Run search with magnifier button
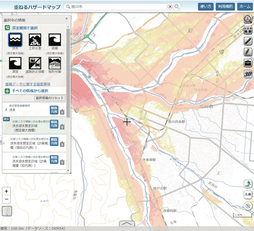Screen dimensions: 254x231 click(x=177, y=7)
